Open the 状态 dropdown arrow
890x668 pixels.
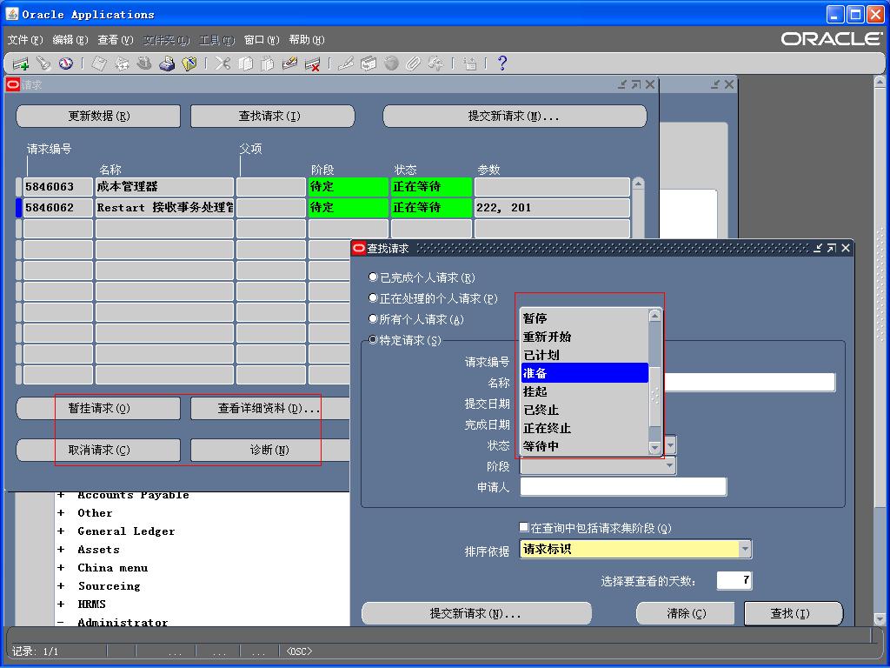pos(670,444)
